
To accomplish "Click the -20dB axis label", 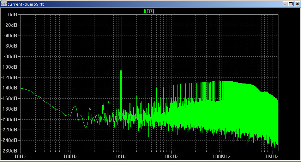I will 11,25.
